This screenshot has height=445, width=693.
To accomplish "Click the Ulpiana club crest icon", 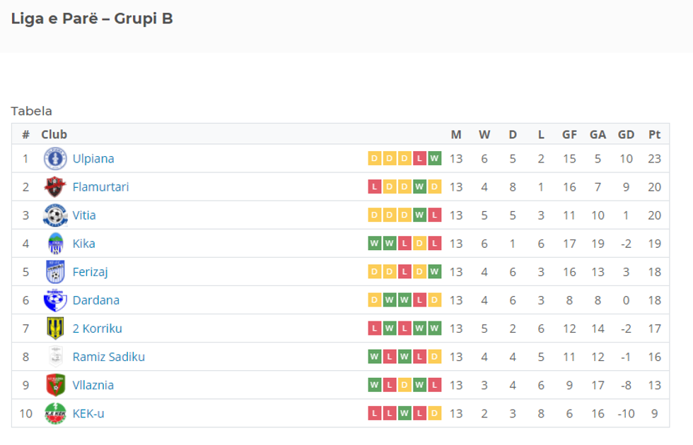I will 55,159.
